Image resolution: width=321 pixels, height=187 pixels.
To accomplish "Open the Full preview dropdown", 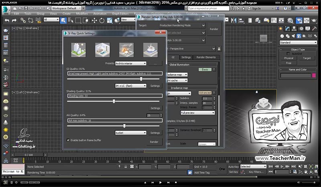I will point(197,113).
